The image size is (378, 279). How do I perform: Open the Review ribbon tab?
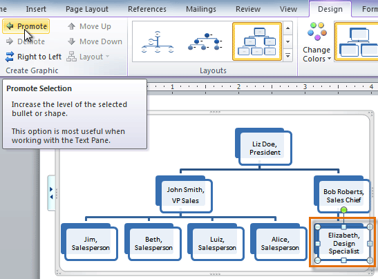click(248, 9)
